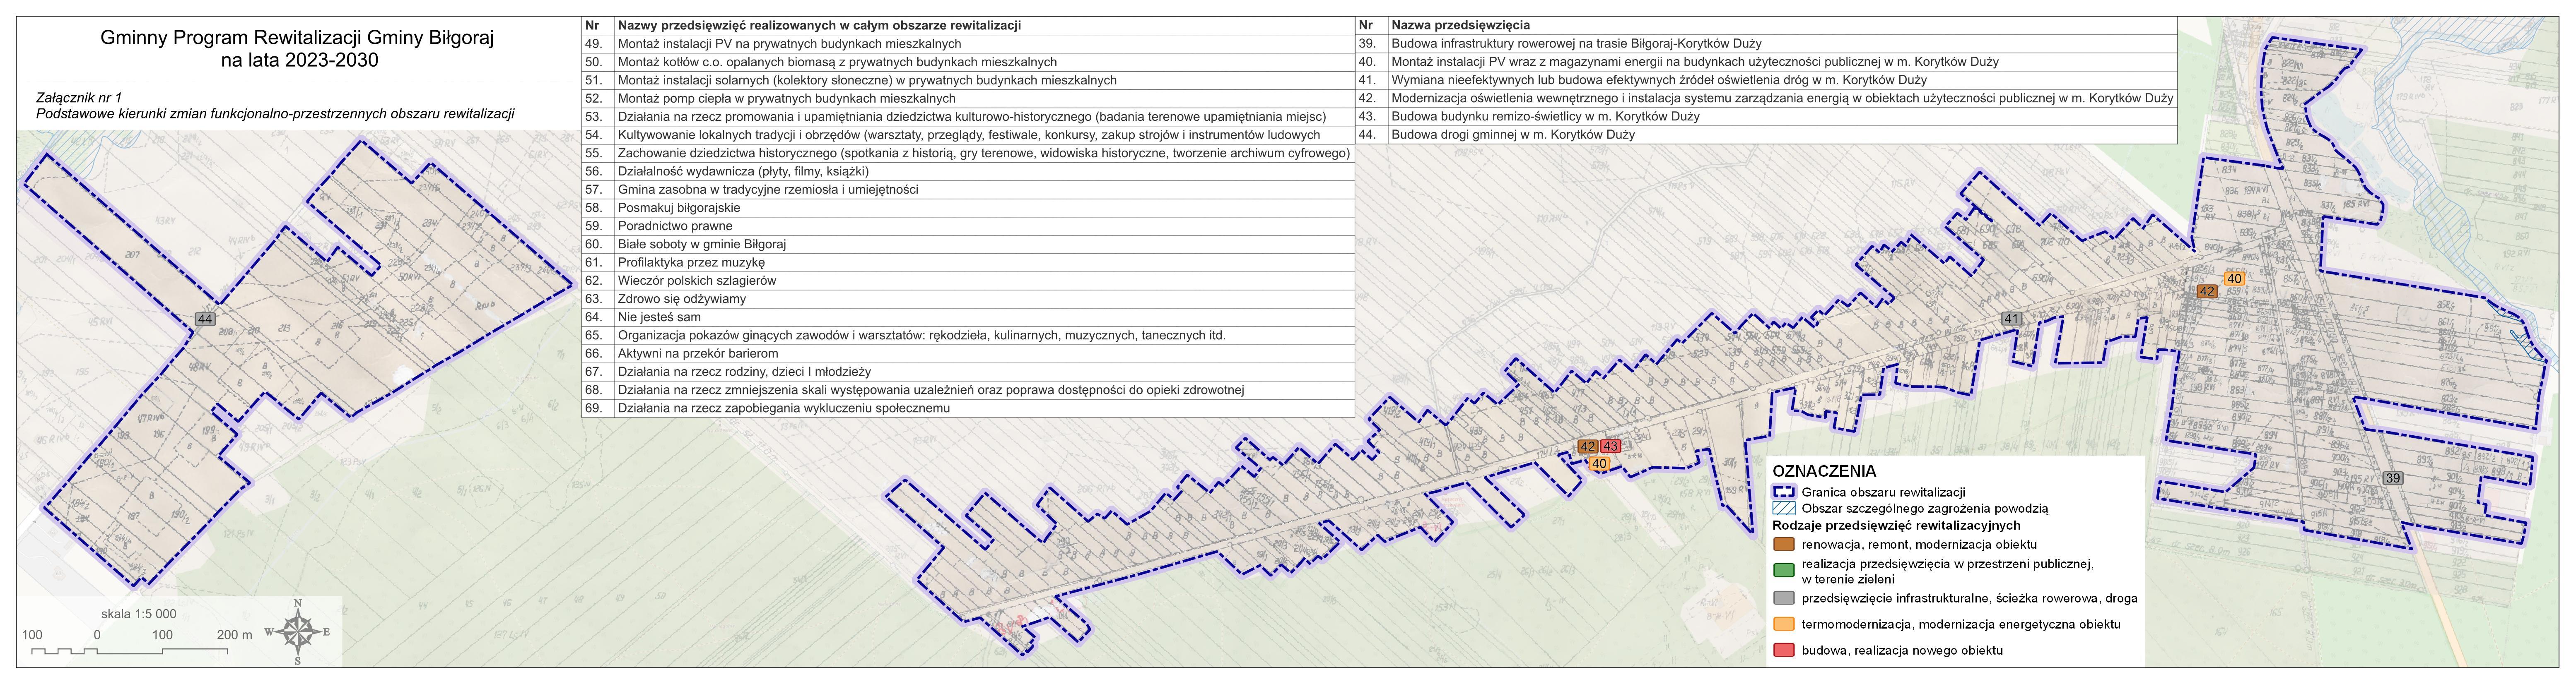Select row 66 'Aktywni na przekór barierom'
Viewport: 2576px width, 684px height.
coord(968,353)
